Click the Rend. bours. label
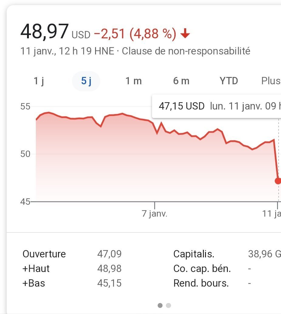 201,283
